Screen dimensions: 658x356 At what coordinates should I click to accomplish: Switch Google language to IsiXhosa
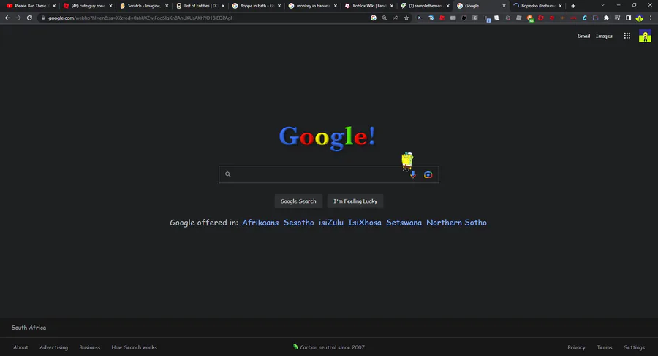point(364,222)
